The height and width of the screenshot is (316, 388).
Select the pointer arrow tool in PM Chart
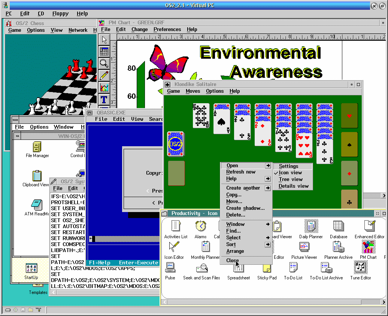click(x=104, y=40)
